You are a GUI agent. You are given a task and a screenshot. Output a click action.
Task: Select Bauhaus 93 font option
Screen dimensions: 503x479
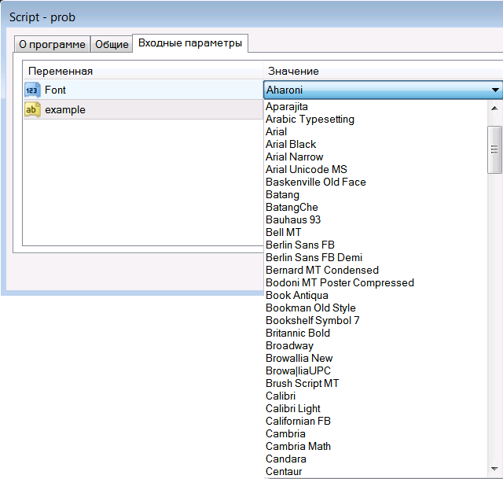293,220
